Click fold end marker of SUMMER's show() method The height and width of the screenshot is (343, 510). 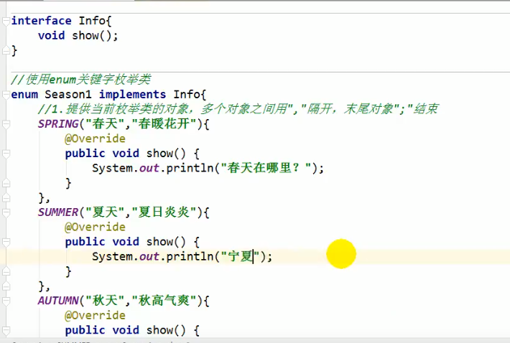coord(6,271)
